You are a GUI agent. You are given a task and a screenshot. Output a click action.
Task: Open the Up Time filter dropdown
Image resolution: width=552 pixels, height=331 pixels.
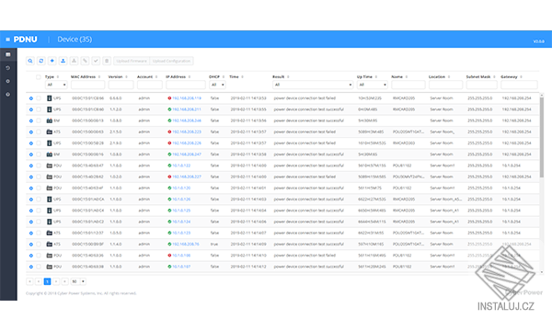(x=372, y=85)
